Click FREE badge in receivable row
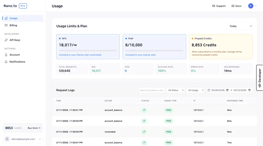Image resolution: width=263 pixels, height=146 pixels. 169,132
